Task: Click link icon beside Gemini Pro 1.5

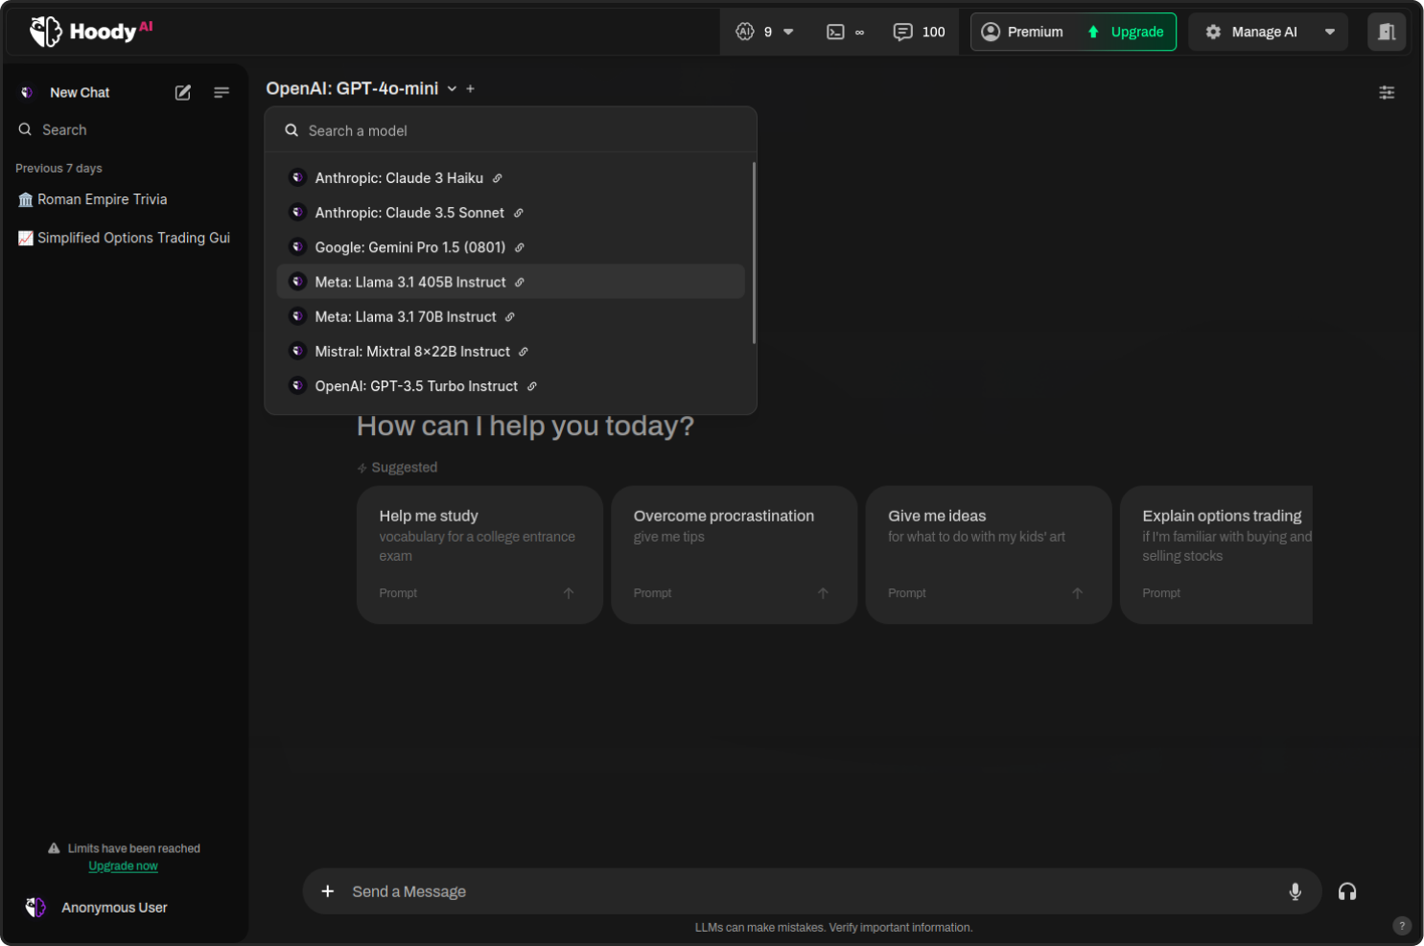Action: coord(519,247)
